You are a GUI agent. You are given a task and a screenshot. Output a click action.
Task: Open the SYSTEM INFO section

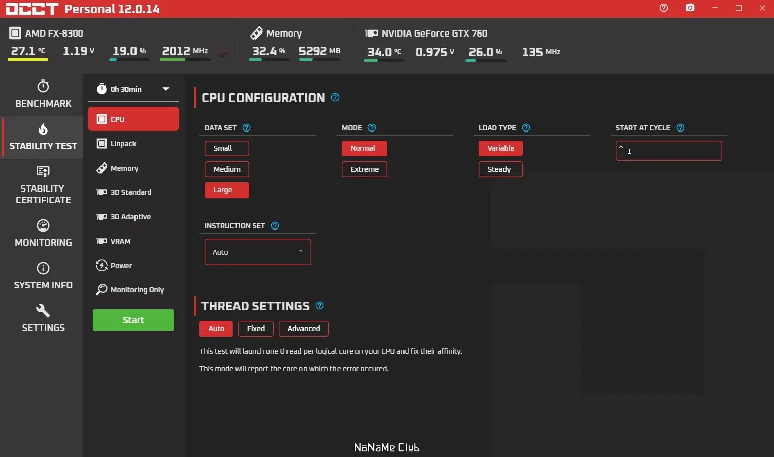tap(43, 276)
